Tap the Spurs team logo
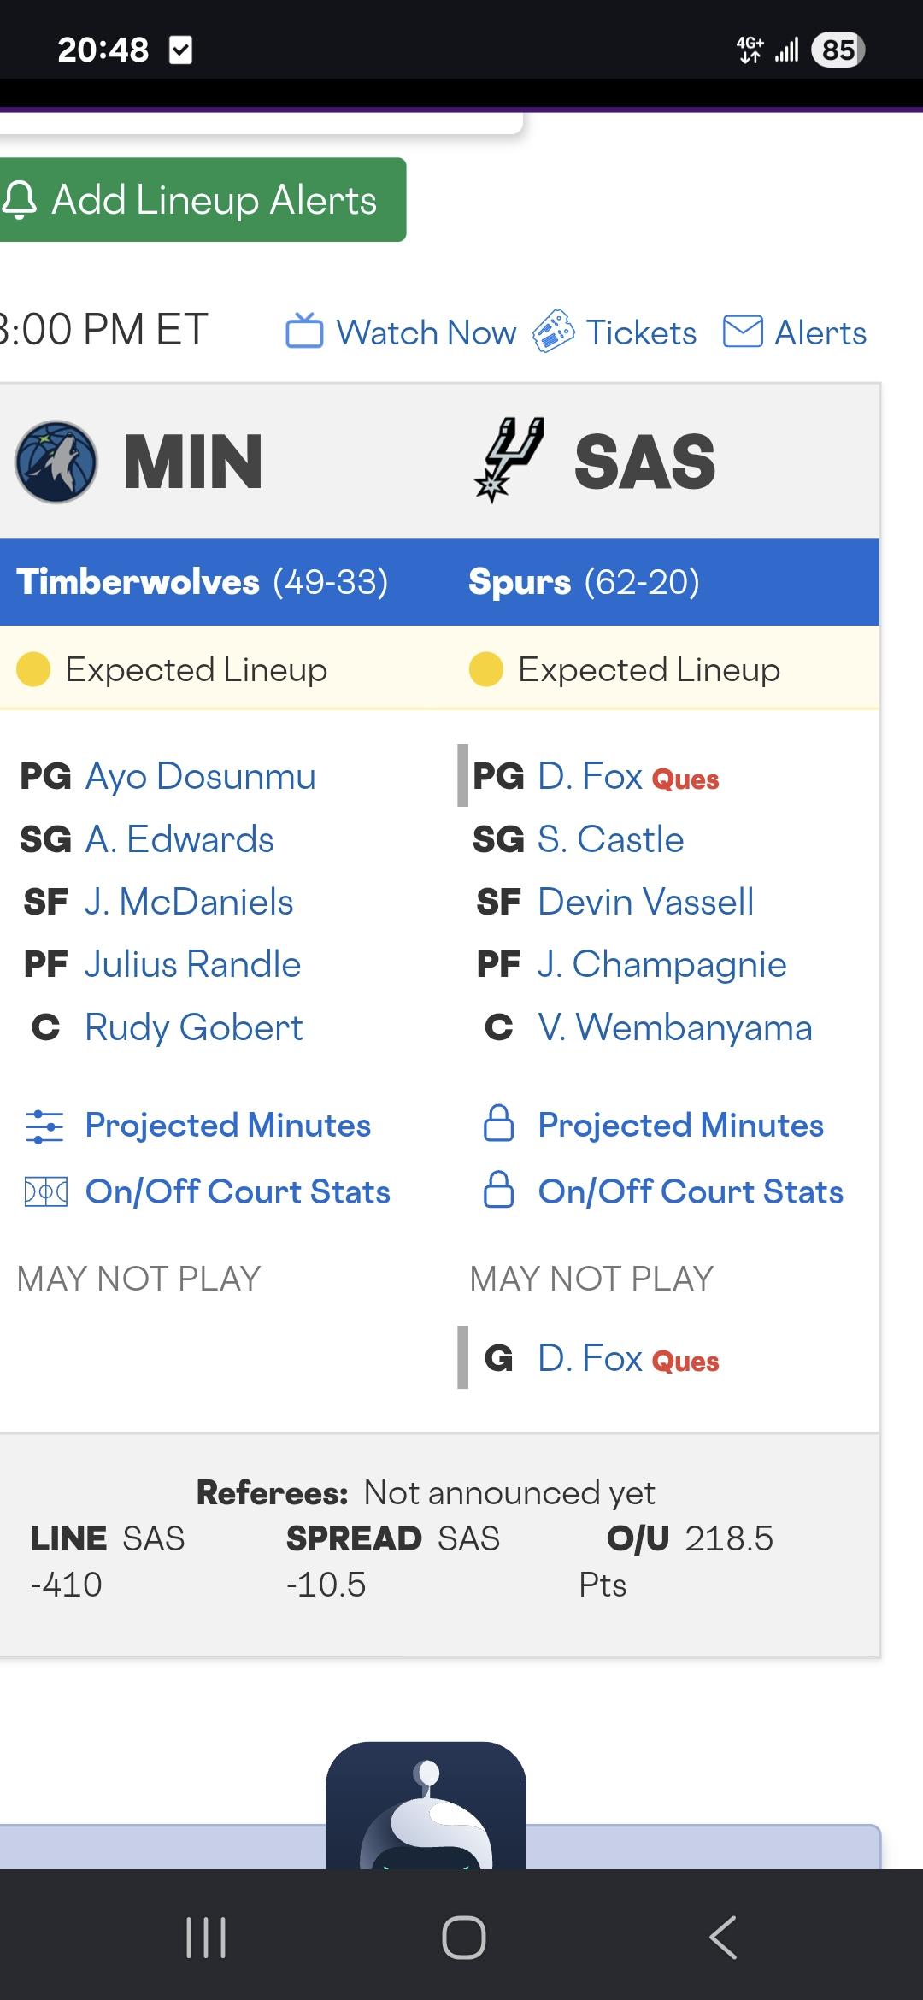Image resolution: width=923 pixels, height=2000 pixels. [x=510, y=460]
